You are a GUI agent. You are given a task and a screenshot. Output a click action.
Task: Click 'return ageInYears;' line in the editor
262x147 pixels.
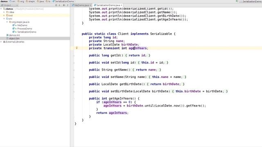pyautogui.click(x=112, y=113)
